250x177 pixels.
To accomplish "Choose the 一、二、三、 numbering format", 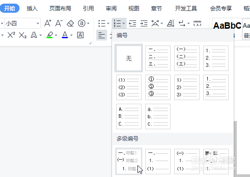I will pyautogui.click(x=158, y=58).
